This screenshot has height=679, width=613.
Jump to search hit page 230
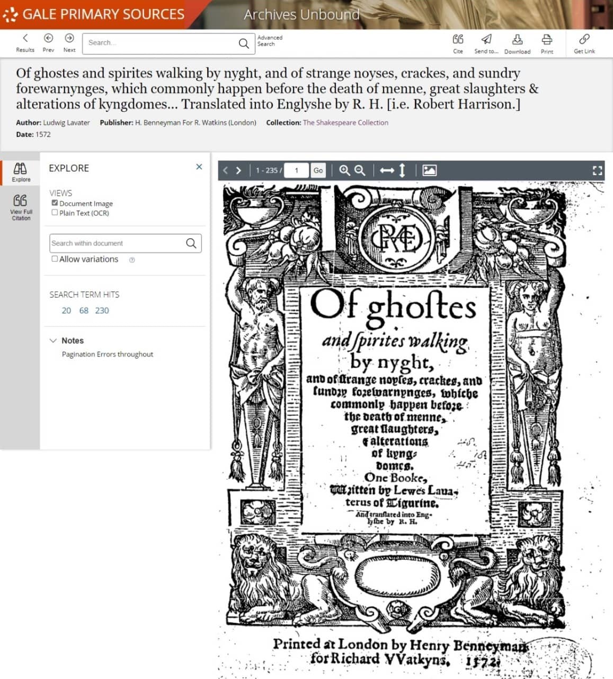pos(102,310)
